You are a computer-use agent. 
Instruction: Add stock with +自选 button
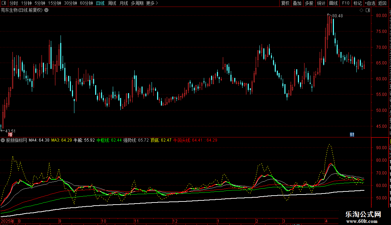370,3
